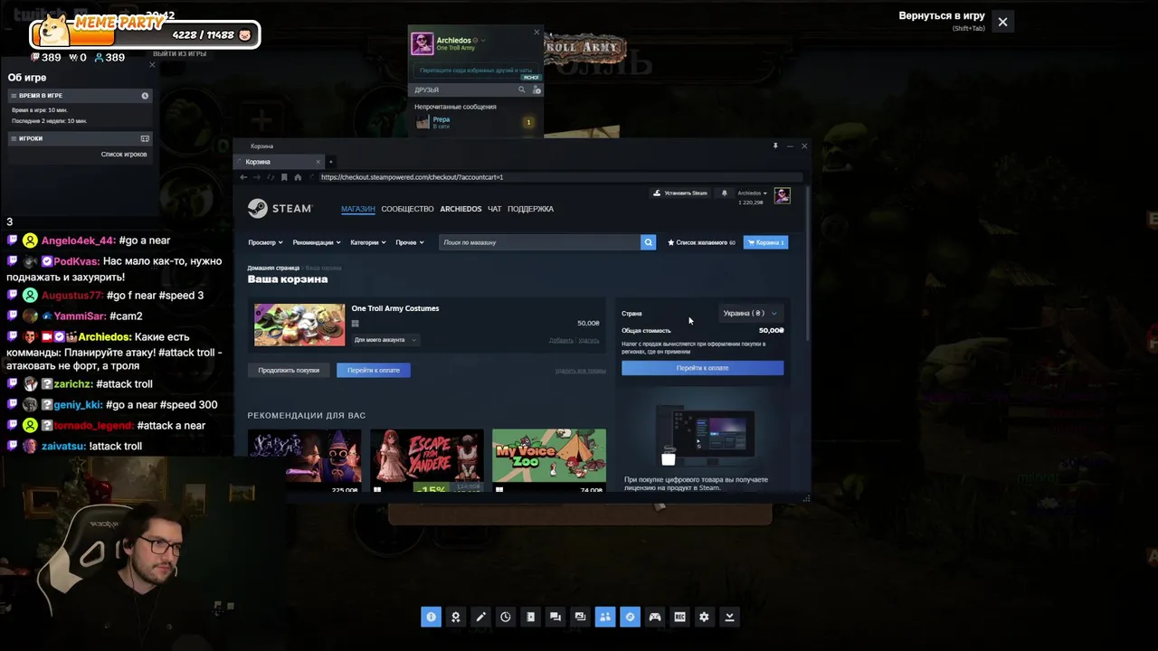The height and width of the screenshot is (651, 1158).
Task: Click the Удалить link for the costumes item
Action: pyautogui.click(x=589, y=341)
